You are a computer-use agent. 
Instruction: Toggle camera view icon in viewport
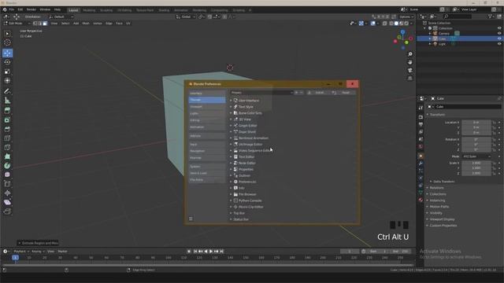[x=410, y=70]
